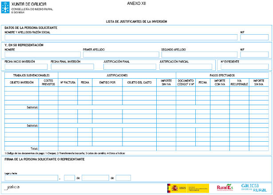Viewport: 273px width, 195px height.
Task: Click the Justificación Final field
Action: pos(131,67)
